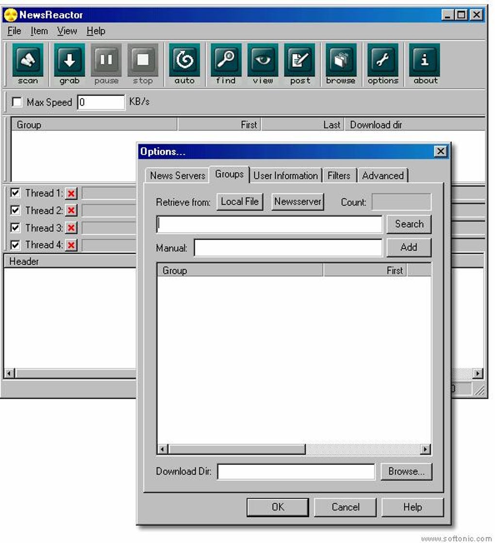Click the scan toolbar icon
The image size is (495, 543).
(28, 64)
